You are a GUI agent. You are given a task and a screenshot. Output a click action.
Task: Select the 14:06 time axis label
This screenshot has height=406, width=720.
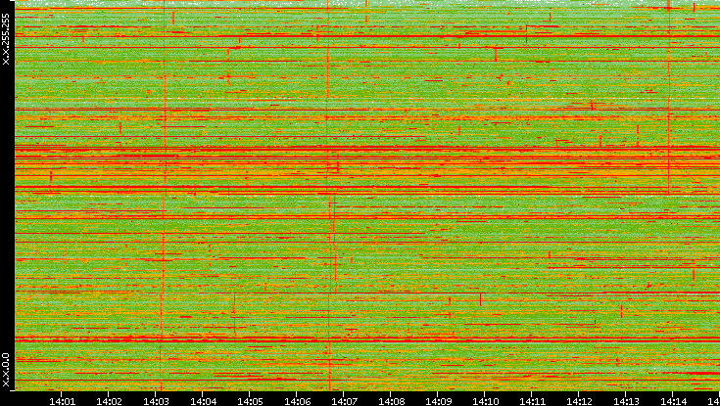coord(297,401)
